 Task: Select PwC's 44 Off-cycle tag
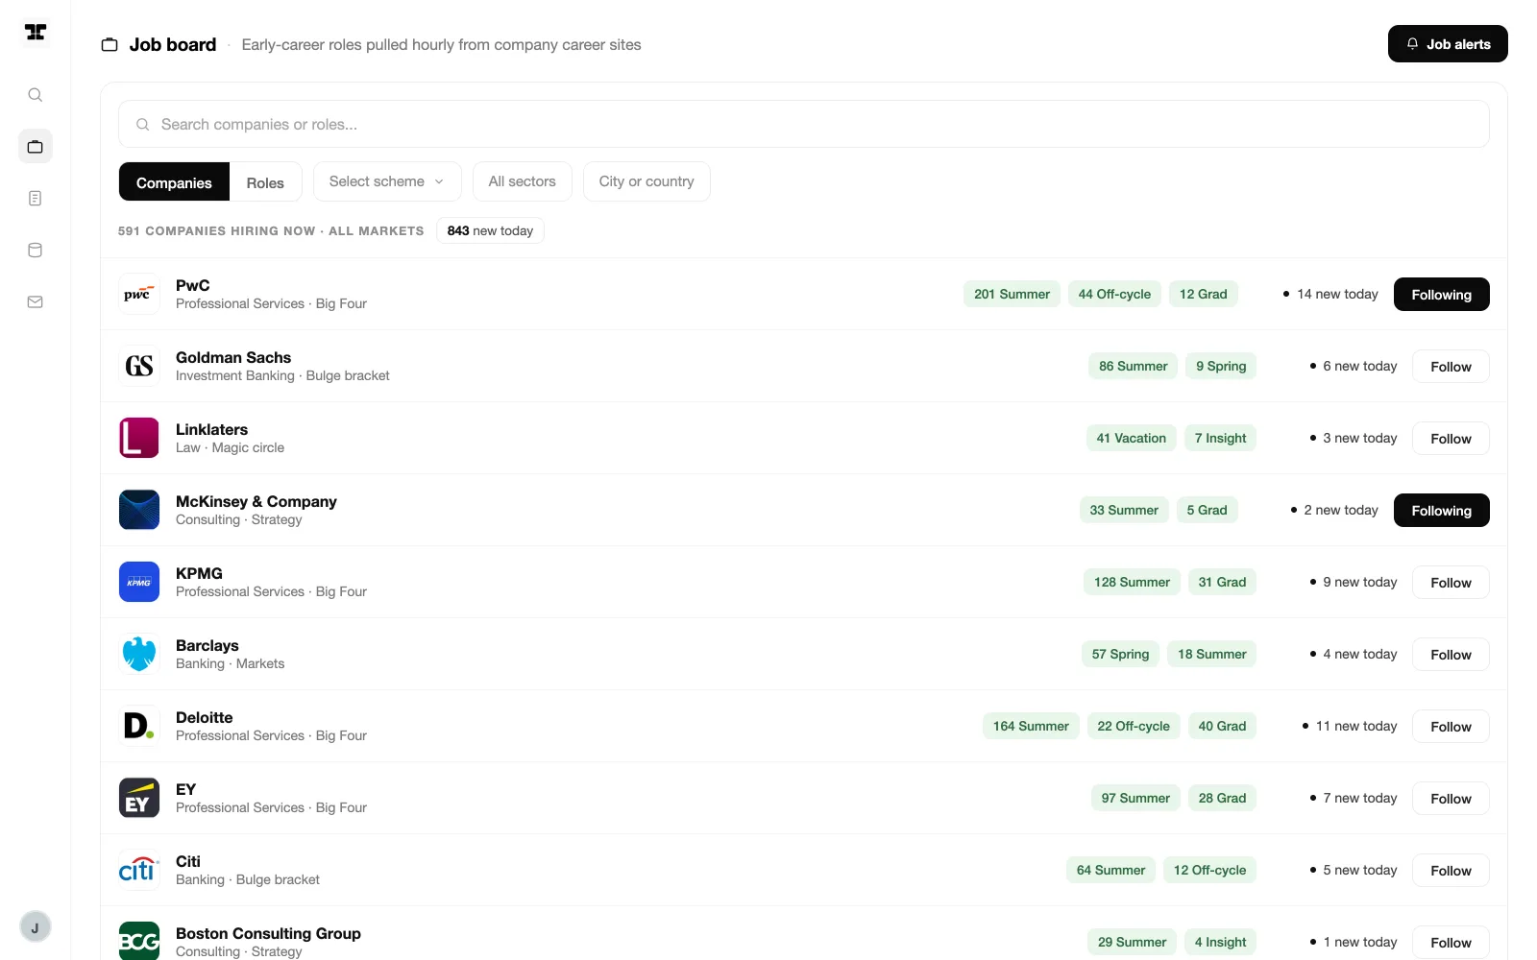tap(1114, 294)
